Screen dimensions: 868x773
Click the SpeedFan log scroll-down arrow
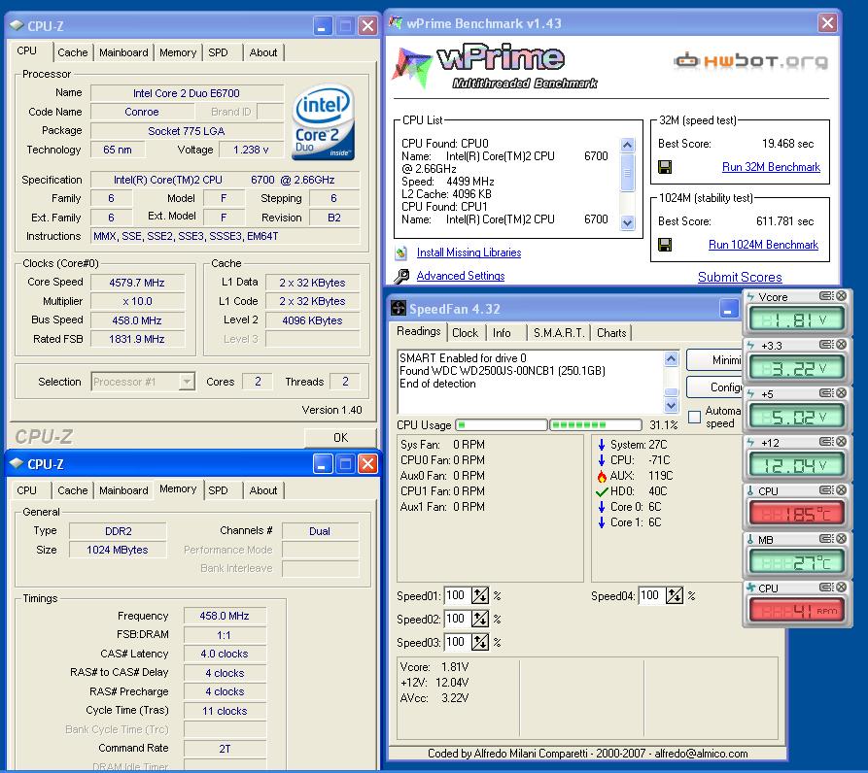[671, 405]
